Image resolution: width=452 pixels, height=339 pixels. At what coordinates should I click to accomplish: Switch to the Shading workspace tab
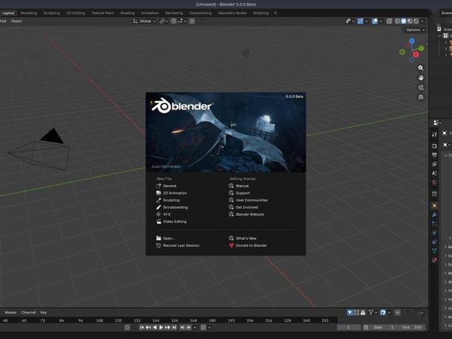(x=128, y=13)
